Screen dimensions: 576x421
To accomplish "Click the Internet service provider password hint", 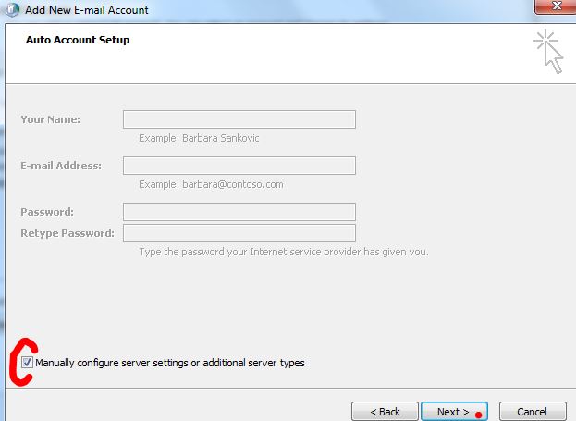I will point(283,252).
